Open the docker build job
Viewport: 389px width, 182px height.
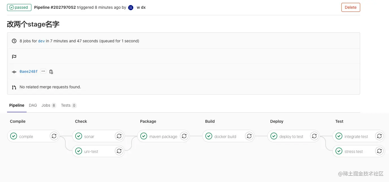click(225, 137)
